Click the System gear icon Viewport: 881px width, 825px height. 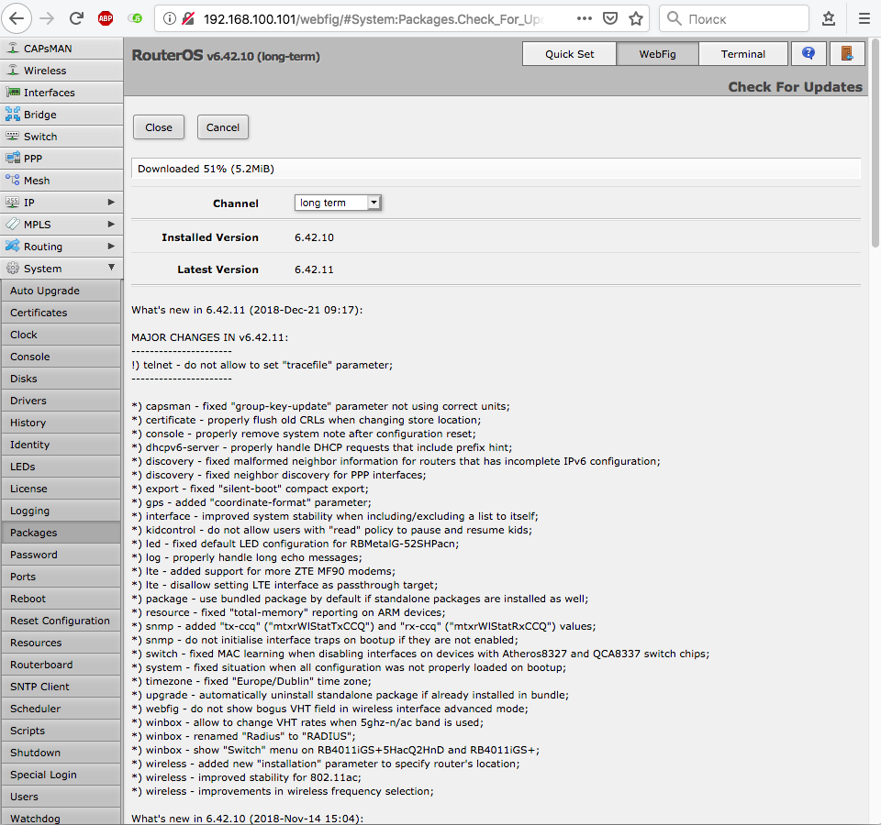[12, 269]
